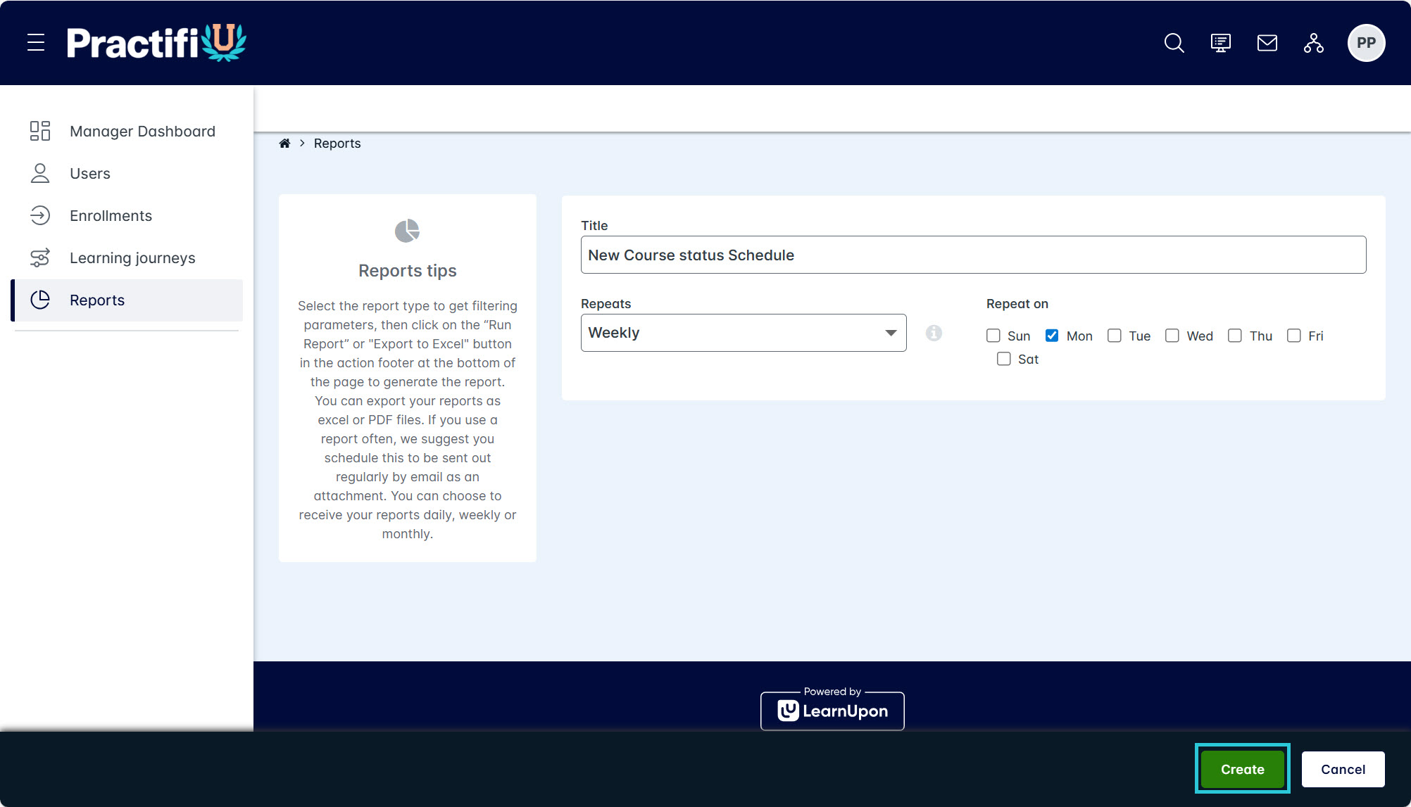Click the Repeat on label
Screen dimensions: 1411x807
[1017, 304]
